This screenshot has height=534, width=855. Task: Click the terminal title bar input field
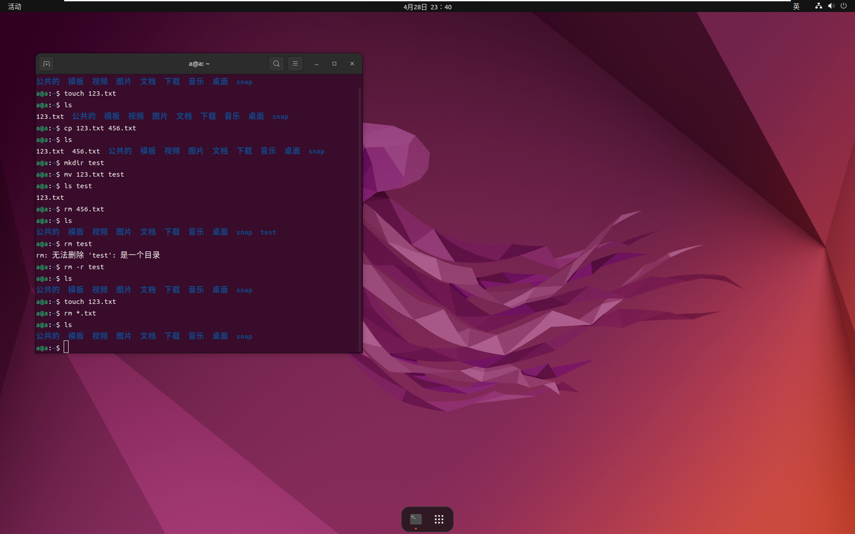click(198, 63)
